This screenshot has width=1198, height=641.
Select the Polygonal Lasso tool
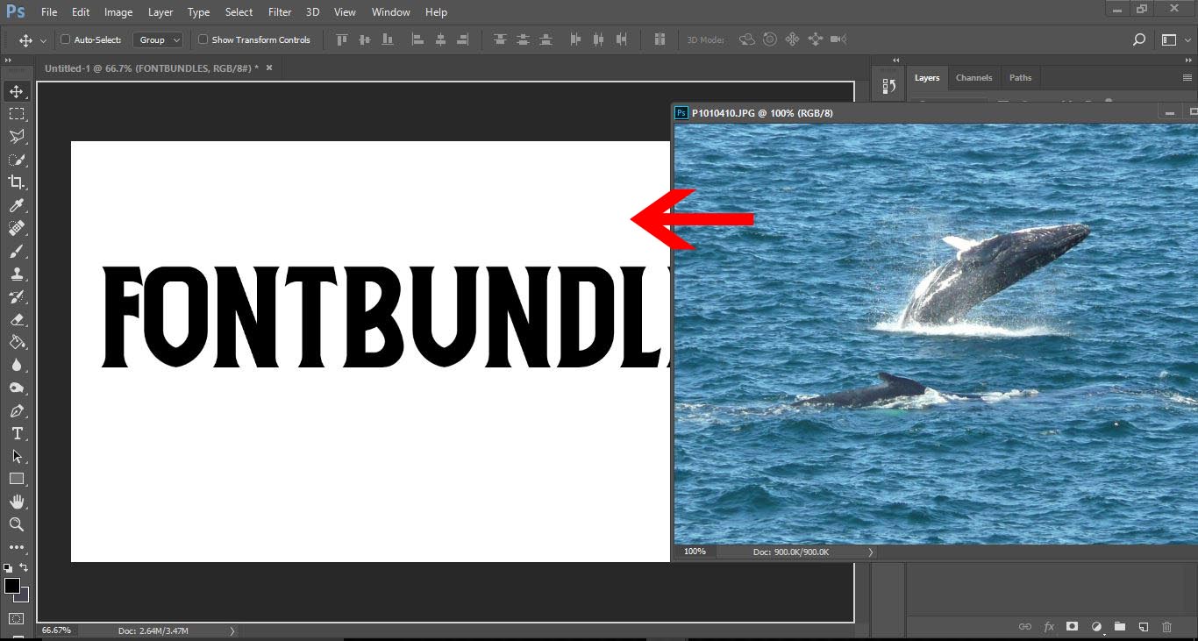pos(16,137)
